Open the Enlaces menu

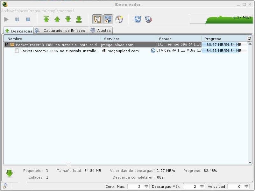(21, 11)
